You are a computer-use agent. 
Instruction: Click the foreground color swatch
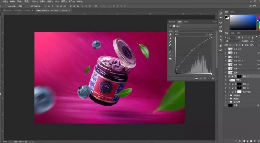pos(226,17)
